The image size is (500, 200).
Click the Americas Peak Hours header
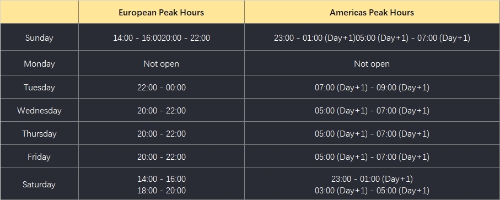point(372,13)
